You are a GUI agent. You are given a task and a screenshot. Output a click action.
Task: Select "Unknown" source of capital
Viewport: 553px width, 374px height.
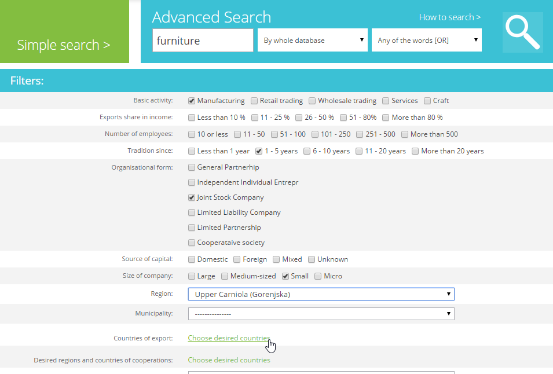[311, 259]
